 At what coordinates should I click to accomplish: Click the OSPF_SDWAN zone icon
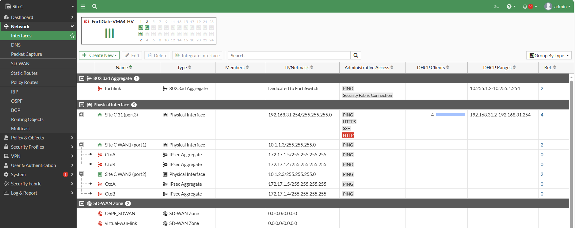pyautogui.click(x=100, y=214)
